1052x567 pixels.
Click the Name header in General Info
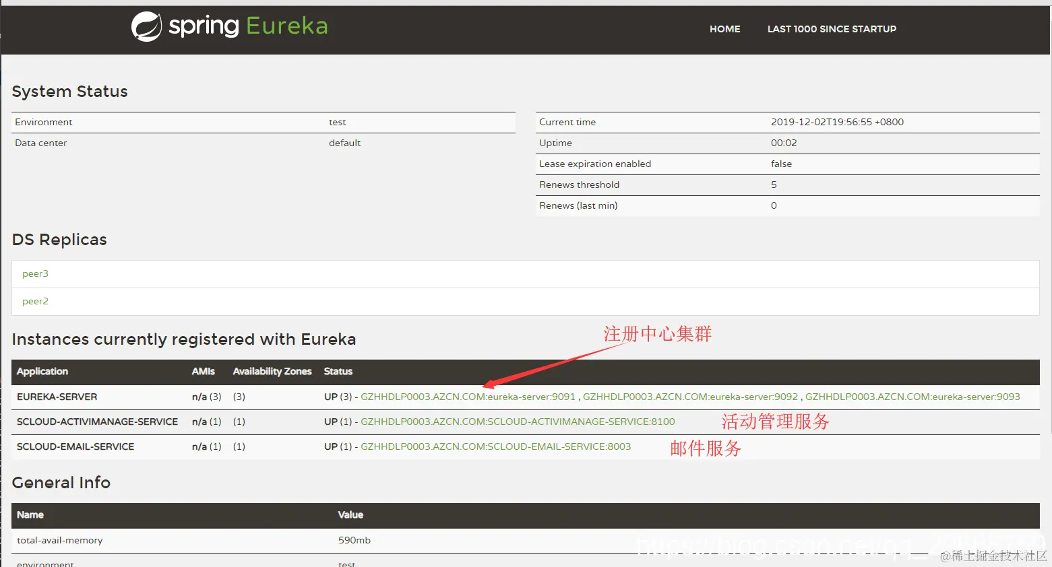click(x=30, y=514)
